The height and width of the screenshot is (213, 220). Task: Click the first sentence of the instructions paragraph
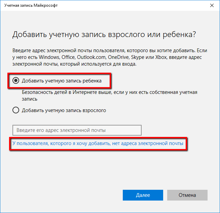click(x=101, y=50)
